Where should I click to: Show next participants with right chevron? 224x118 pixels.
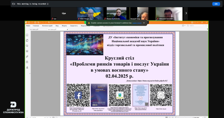pyautogui.click(x=186, y=13)
